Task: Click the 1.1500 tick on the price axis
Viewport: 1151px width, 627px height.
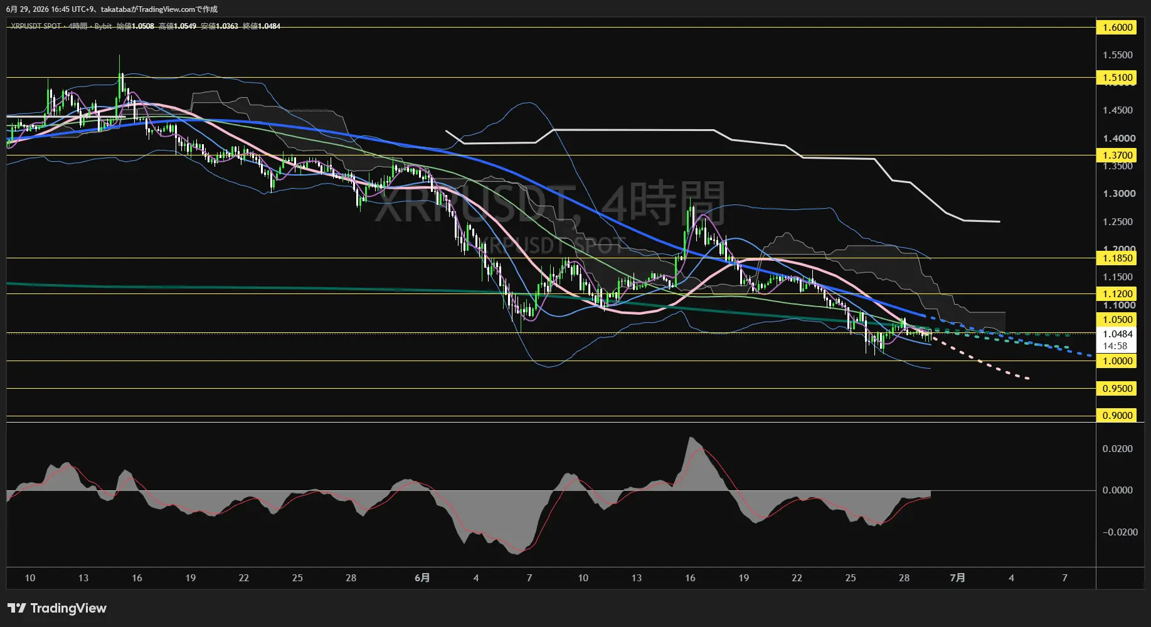Action: tap(1118, 277)
